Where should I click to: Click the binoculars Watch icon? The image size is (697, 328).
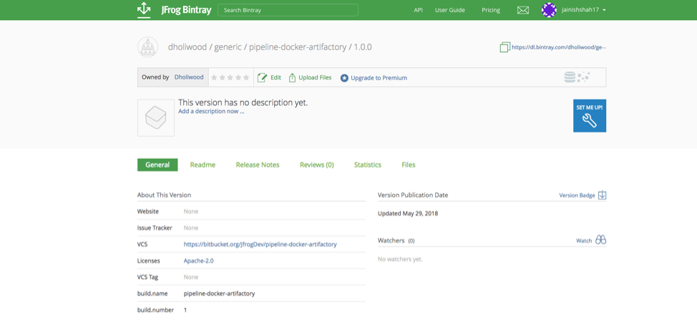600,240
